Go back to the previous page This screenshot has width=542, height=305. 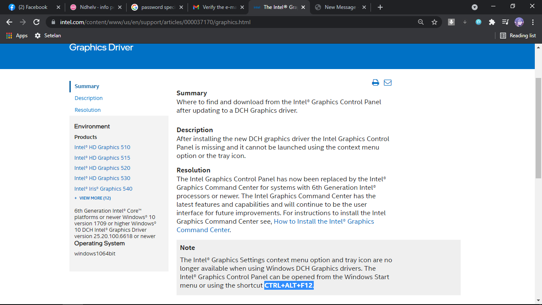coord(9,22)
